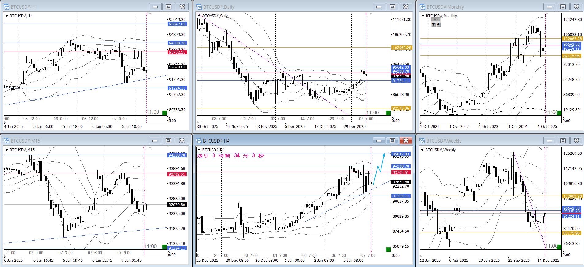This screenshot has width=584, height=267.
Task: Expand the BTCUSD#,H4 chart label triangle
Action: point(199,150)
